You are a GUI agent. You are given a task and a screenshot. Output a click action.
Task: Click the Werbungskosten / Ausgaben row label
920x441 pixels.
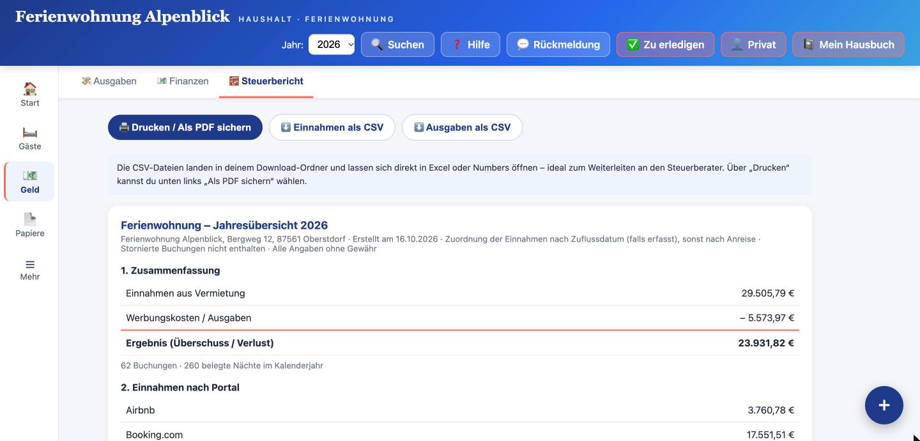(x=188, y=318)
